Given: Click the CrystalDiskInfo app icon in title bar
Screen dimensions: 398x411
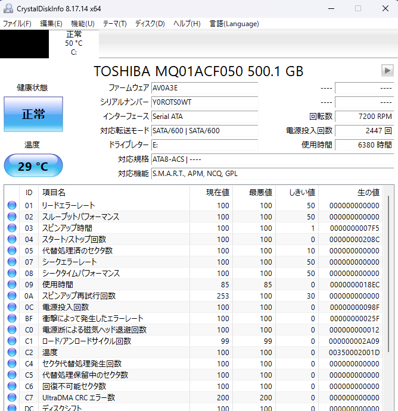Looking at the screenshot, I should point(8,9).
